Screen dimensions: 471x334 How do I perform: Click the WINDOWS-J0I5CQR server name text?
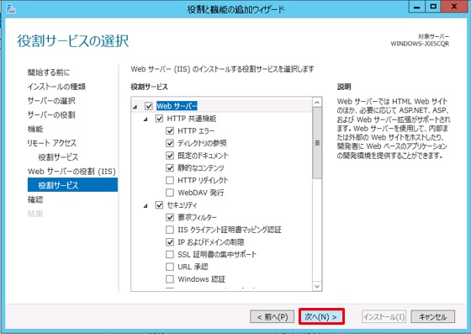click(420, 44)
